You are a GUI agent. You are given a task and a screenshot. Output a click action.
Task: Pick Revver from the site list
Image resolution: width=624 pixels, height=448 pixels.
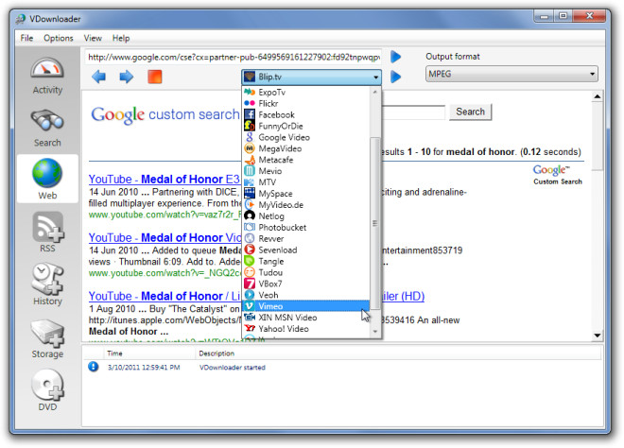pos(306,239)
